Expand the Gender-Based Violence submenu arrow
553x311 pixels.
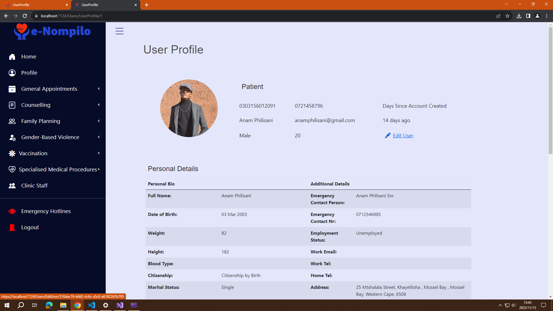(x=99, y=137)
